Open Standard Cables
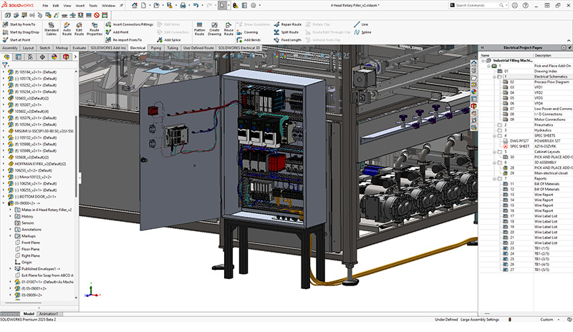Screen dimensions: 573x332 coord(51,29)
